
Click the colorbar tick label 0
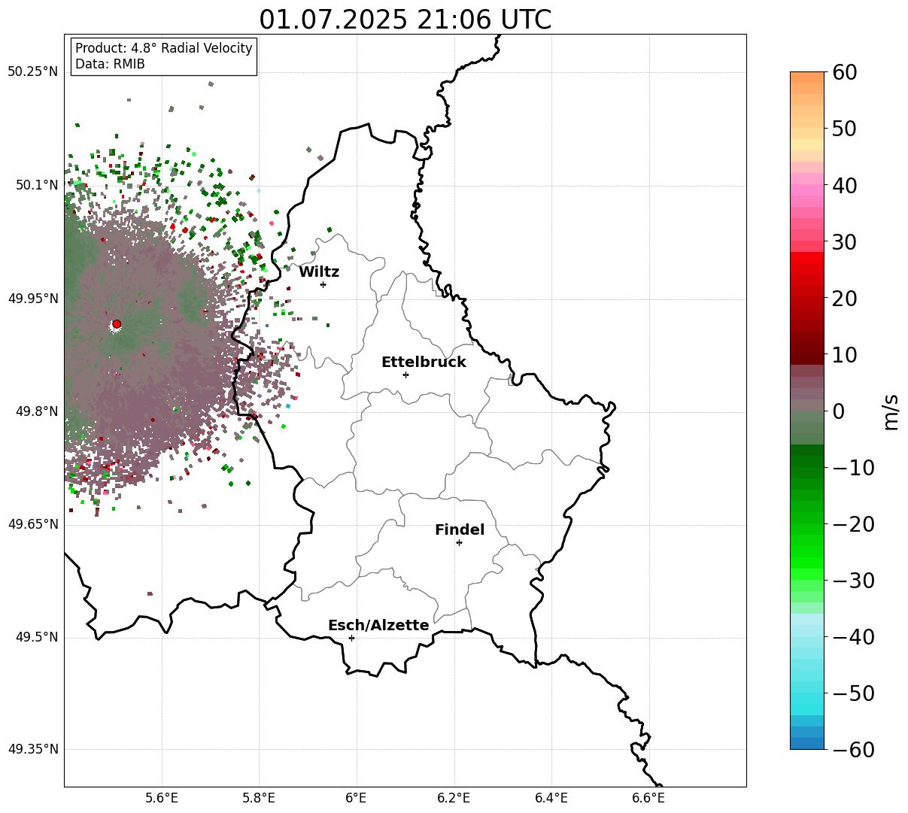point(839,411)
